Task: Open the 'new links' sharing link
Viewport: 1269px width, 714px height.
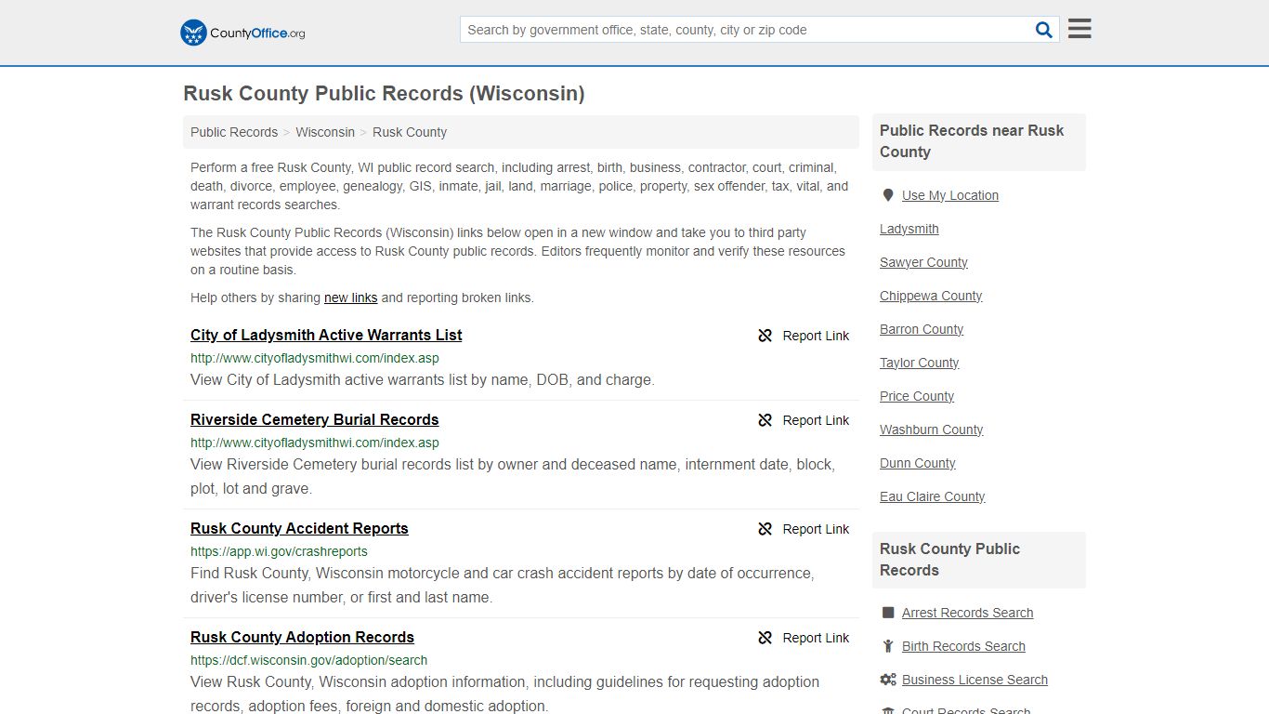Action: [x=350, y=297]
